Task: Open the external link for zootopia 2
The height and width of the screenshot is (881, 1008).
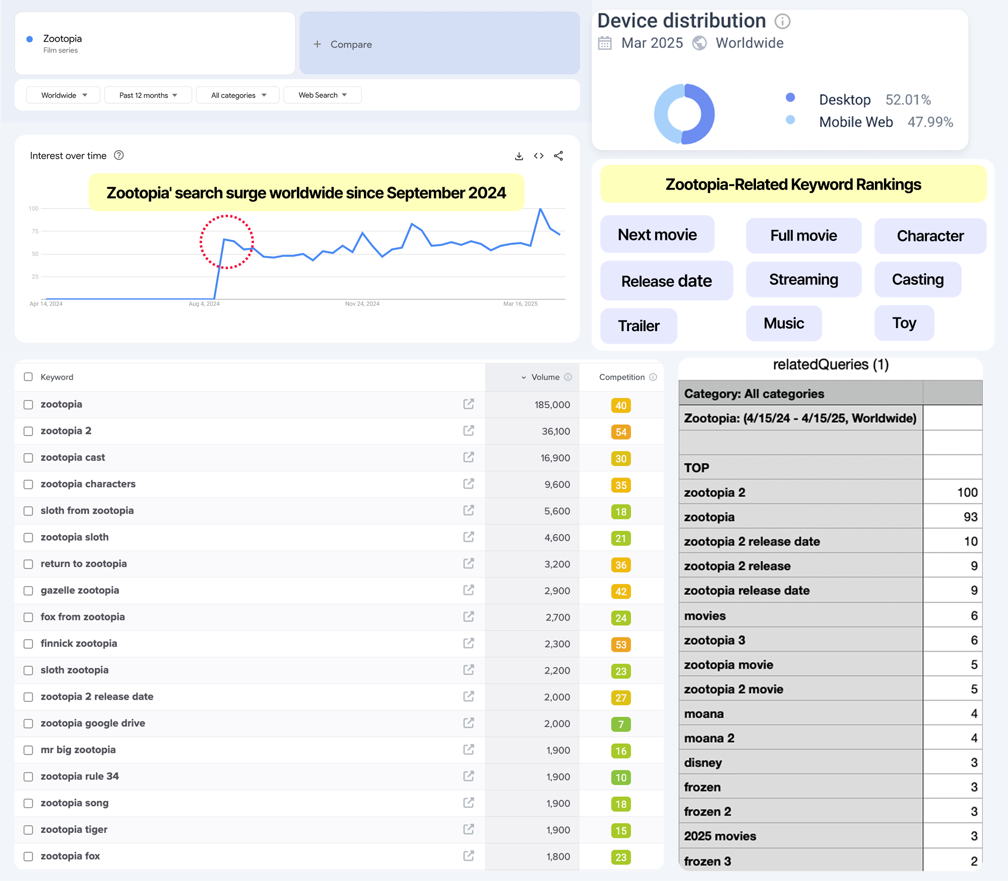Action: 469,430
